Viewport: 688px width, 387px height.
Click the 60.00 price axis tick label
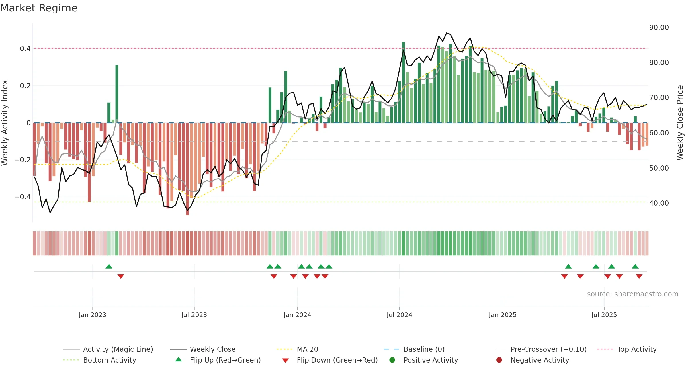[x=659, y=133]
